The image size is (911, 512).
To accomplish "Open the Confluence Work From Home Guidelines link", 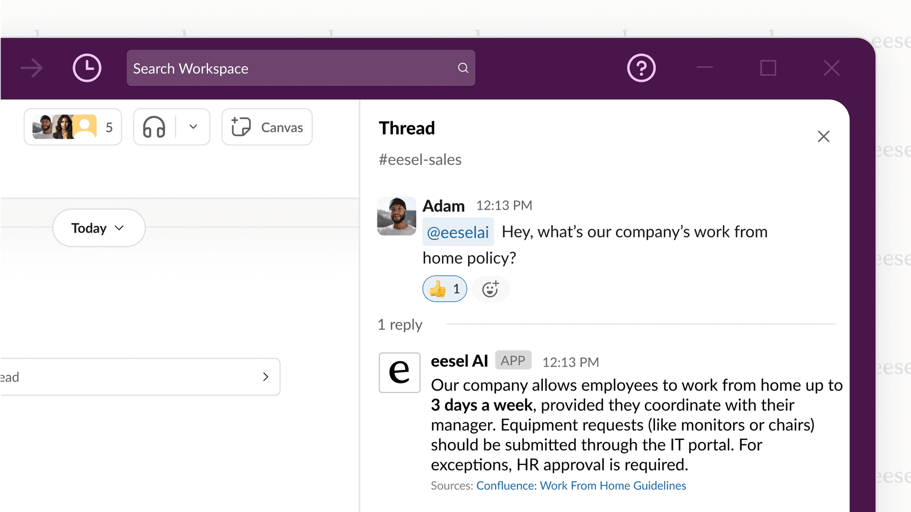I will 581,485.
